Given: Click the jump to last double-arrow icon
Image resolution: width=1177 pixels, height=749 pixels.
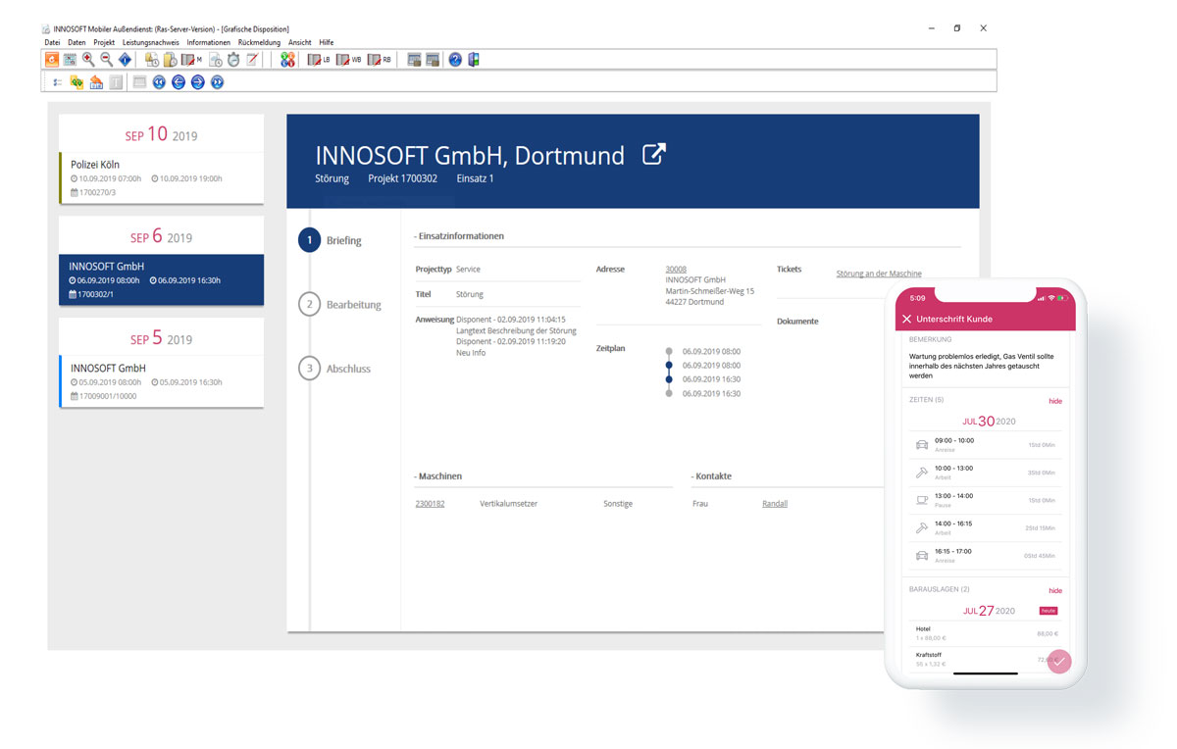Looking at the screenshot, I should point(218,82).
